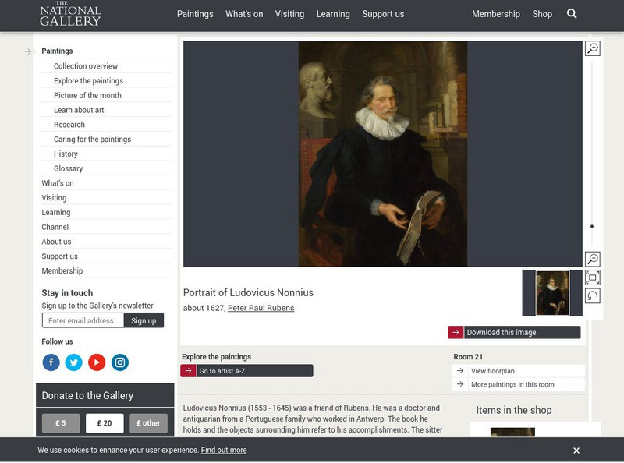Click arrow icon next to View floorplan
624x463 pixels.
tap(460, 371)
